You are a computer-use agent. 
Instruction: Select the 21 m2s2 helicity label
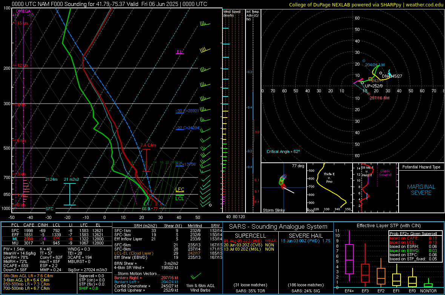[x=72, y=180]
